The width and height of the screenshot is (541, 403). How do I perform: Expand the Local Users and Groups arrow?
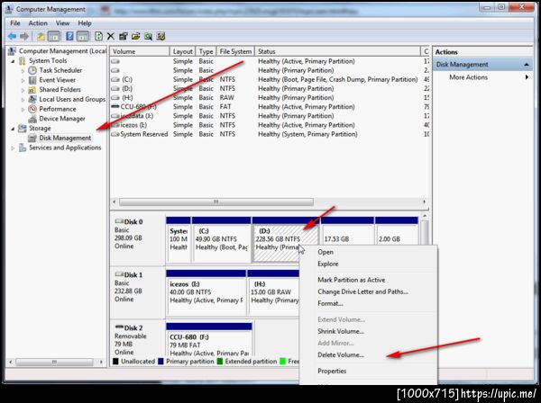tap(23, 100)
